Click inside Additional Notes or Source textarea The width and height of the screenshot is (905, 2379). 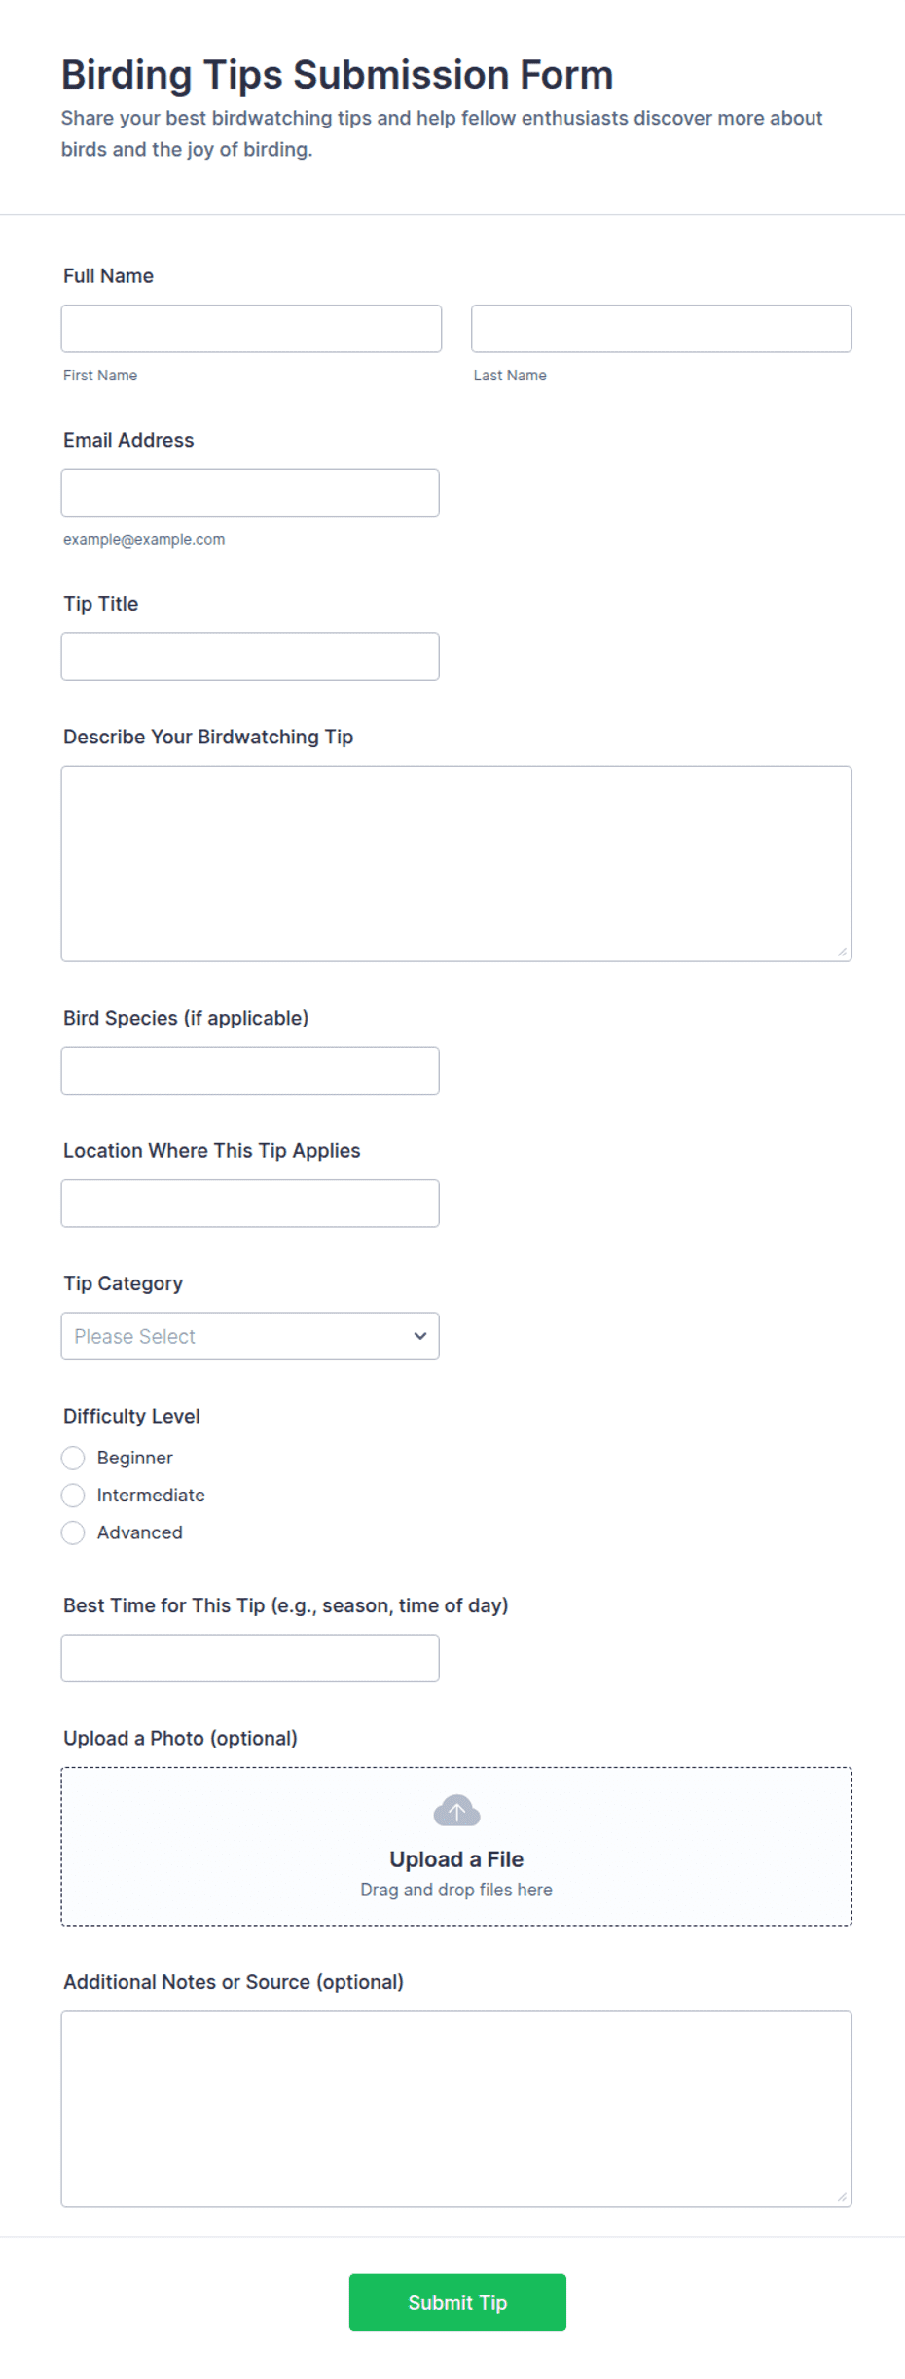pos(456,2109)
